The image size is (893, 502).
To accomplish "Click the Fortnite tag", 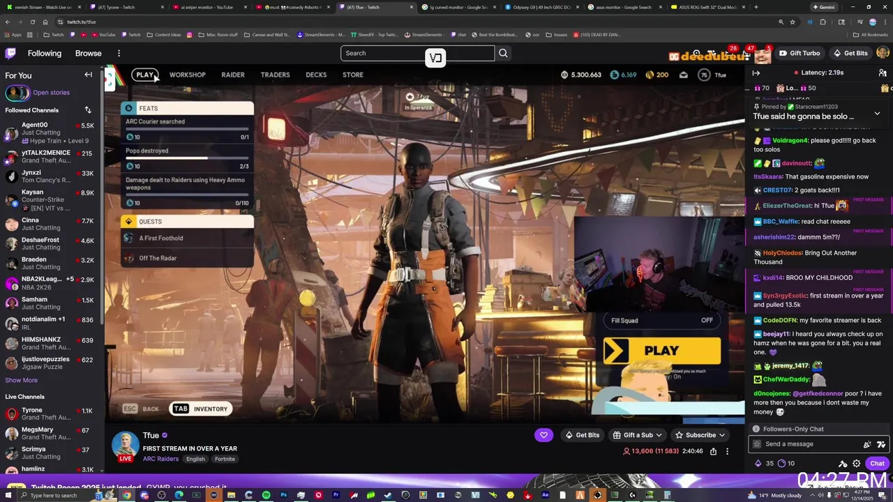I will (x=225, y=459).
